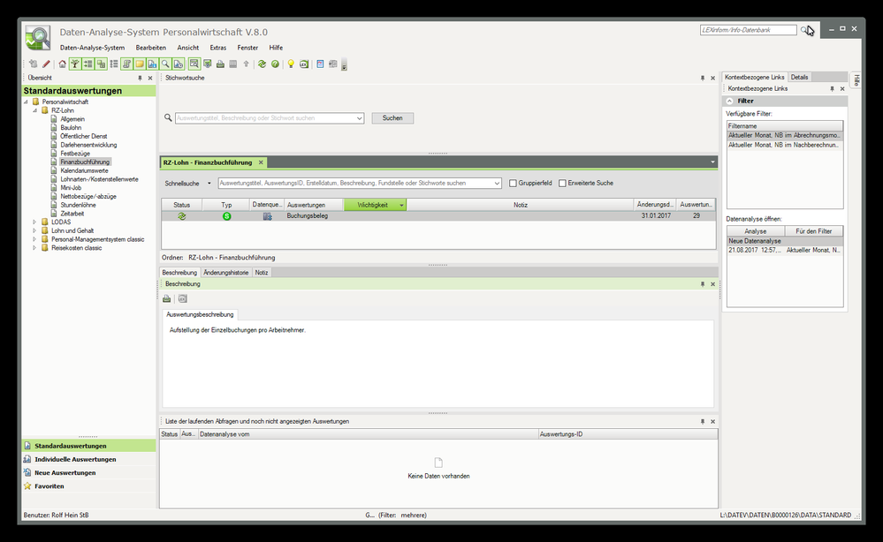The height and width of the screenshot is (542, 883).
Task: Click the home icon in the toolbar
Action: pyautogui.click(x=63, y=64)
